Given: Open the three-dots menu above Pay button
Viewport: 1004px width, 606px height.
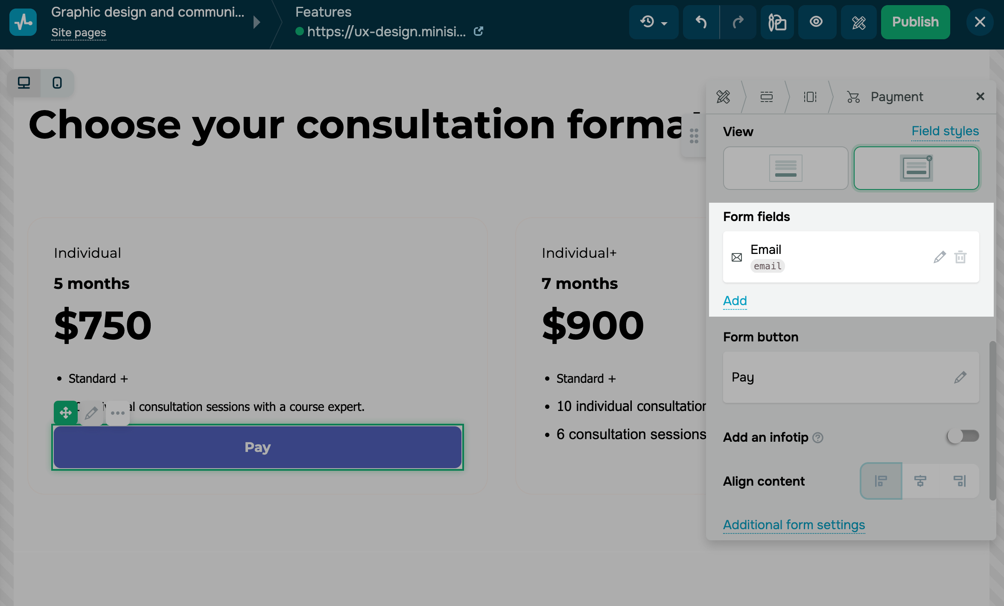Looking at the screenshot, I should coord(117,413).
